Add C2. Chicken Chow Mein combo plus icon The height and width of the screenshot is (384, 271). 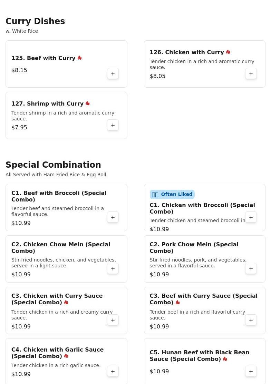click(113, 269)
